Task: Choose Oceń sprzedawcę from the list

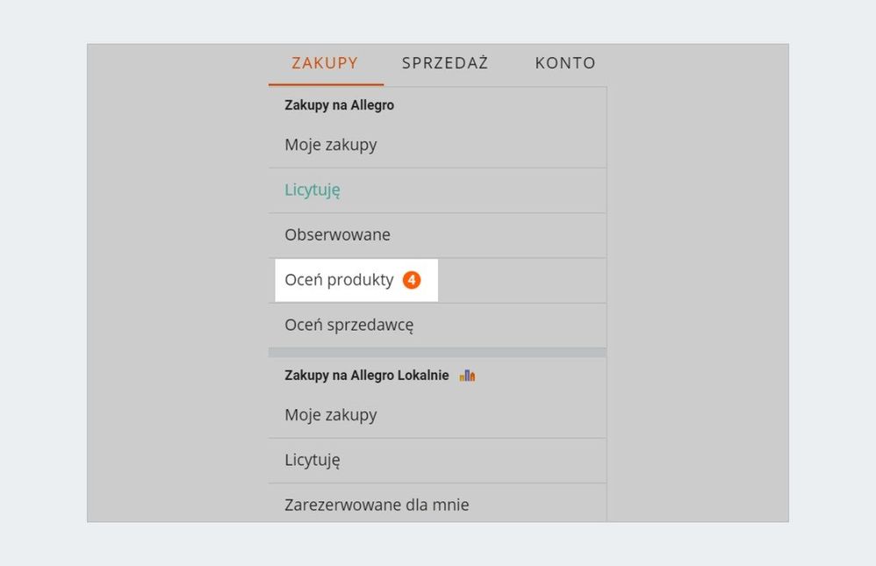Action: pyautogui.click(x=349, y=325)
